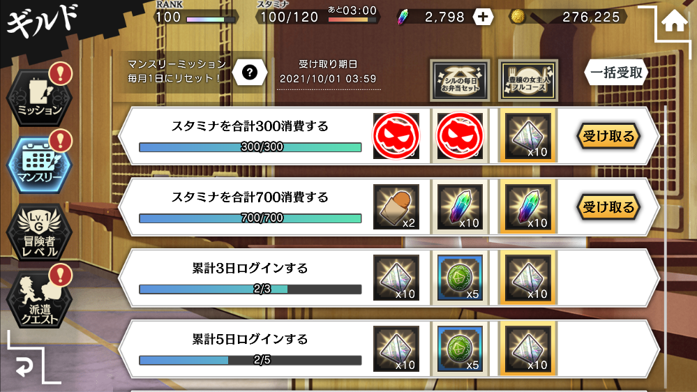Click the question mark help icon
The width and height of the screenshot is (697, 392).
249,72
